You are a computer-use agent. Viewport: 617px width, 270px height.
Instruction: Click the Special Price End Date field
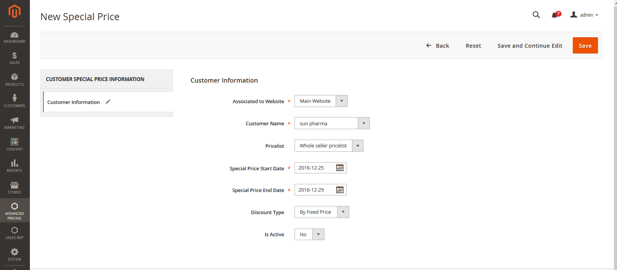(x=320, y=190)
